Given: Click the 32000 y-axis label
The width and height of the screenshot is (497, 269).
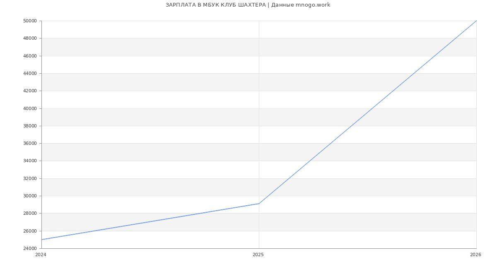Looking at the screenshot, I should pyautogui.click(x=30, y=178).
